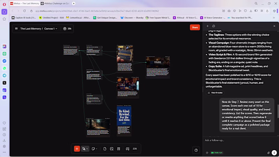Click the image search tool icon

click(x=112, y=149)
